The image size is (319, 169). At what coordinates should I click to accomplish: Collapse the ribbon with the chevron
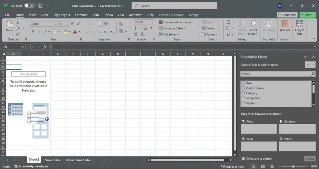(314, 39)
